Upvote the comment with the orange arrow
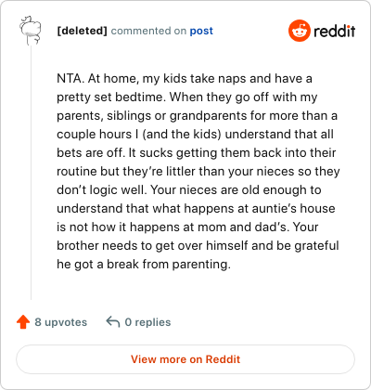This screenshot has width=371, height=390. coord(23,322)
